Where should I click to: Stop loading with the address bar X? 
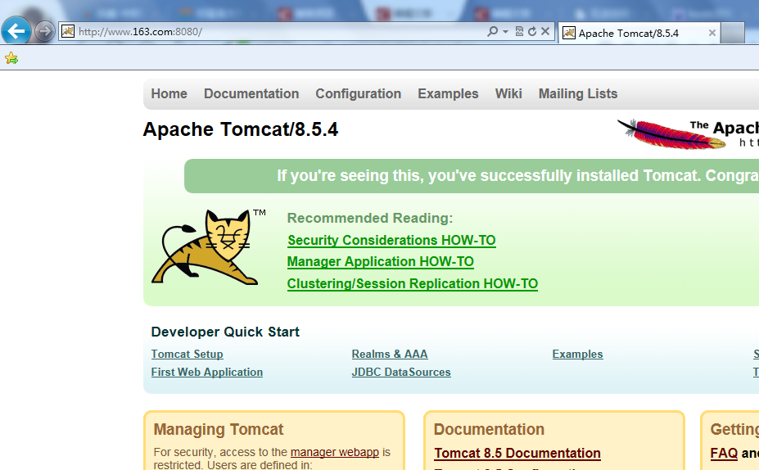545,31
